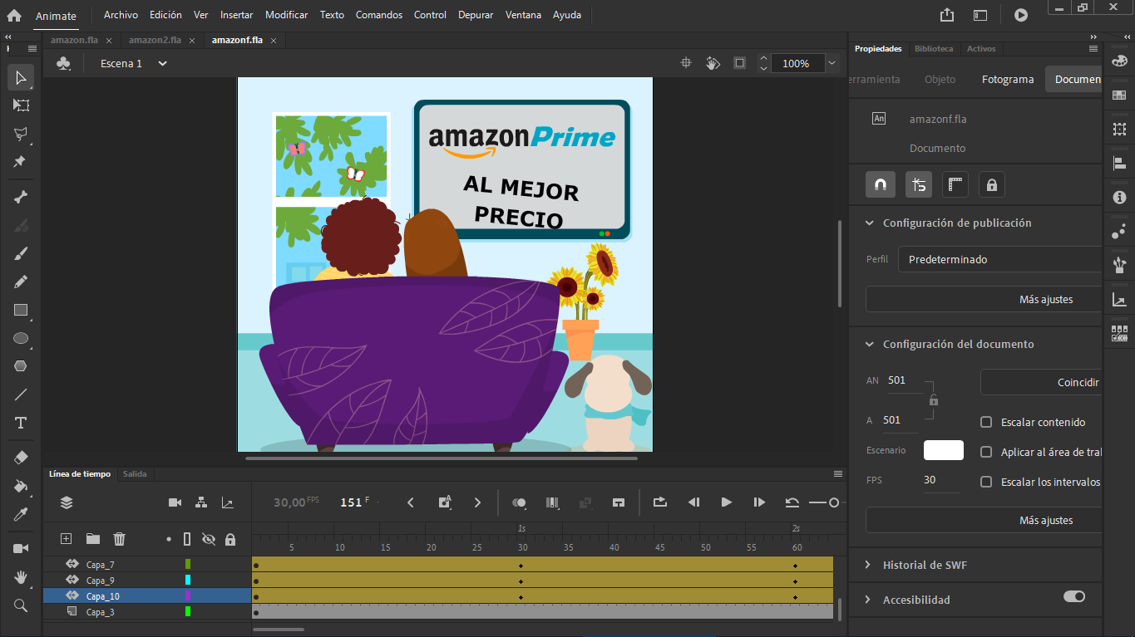Select the Eraser tool
This screenshot has width=1135, height=637.
pyautogui.click(x=21, y=458)
